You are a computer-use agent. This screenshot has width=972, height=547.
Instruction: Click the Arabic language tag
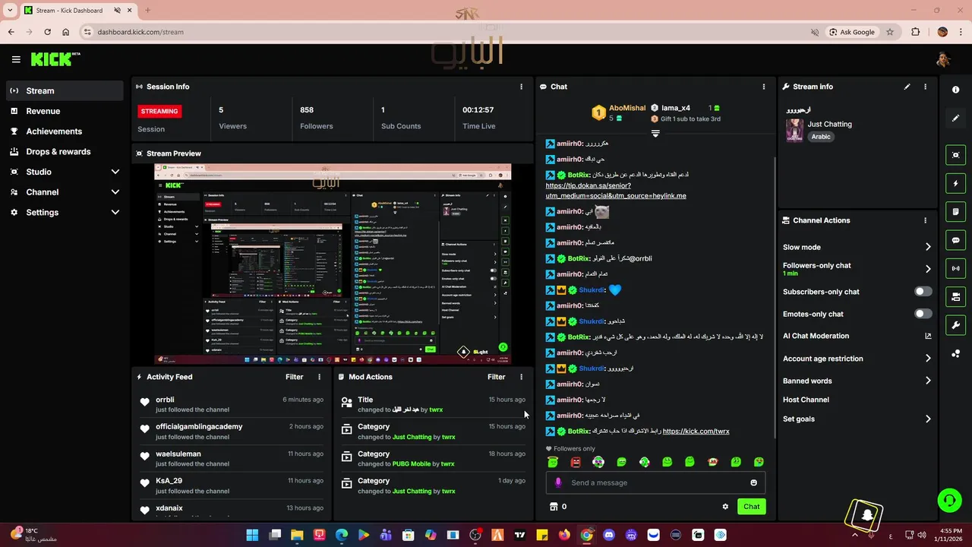(821, 137)
